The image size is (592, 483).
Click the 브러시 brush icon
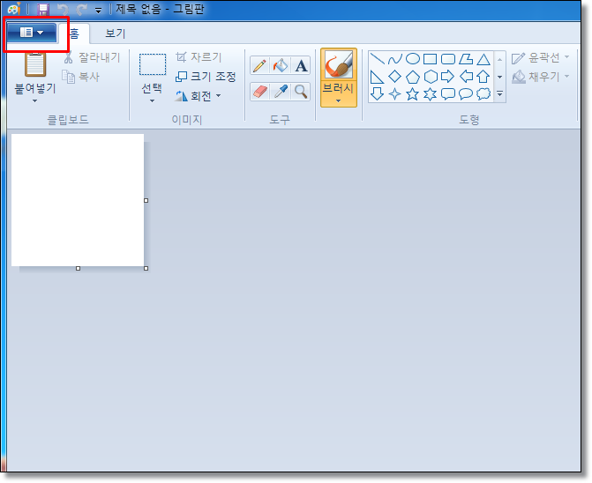click(339, 65)
